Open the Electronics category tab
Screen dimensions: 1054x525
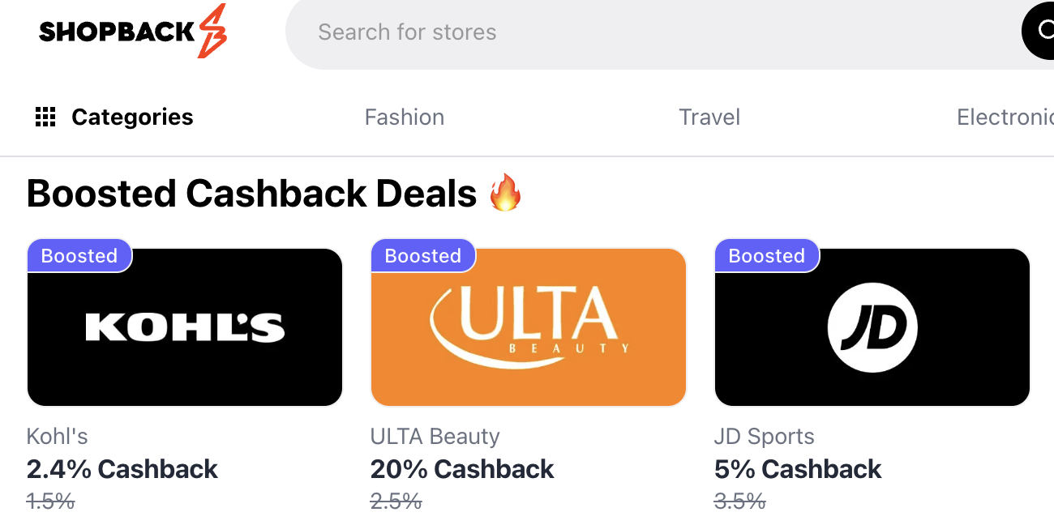[x=1005, y=117]
